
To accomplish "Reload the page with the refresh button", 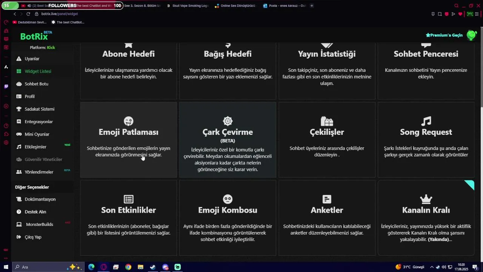I will point(28,14).
